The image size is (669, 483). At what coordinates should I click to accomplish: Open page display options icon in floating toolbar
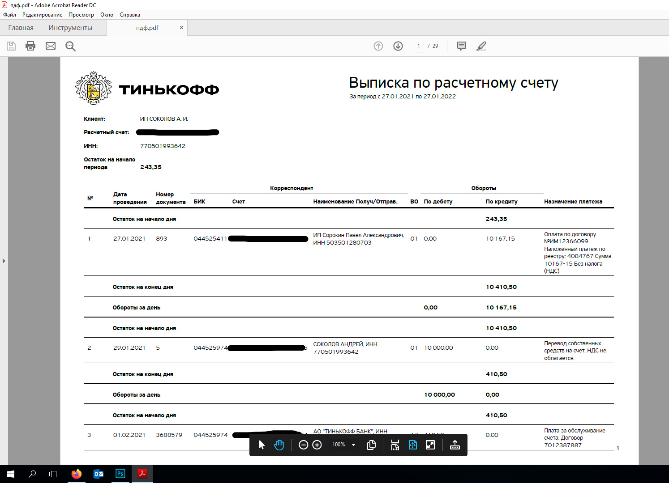click(371, 445)
